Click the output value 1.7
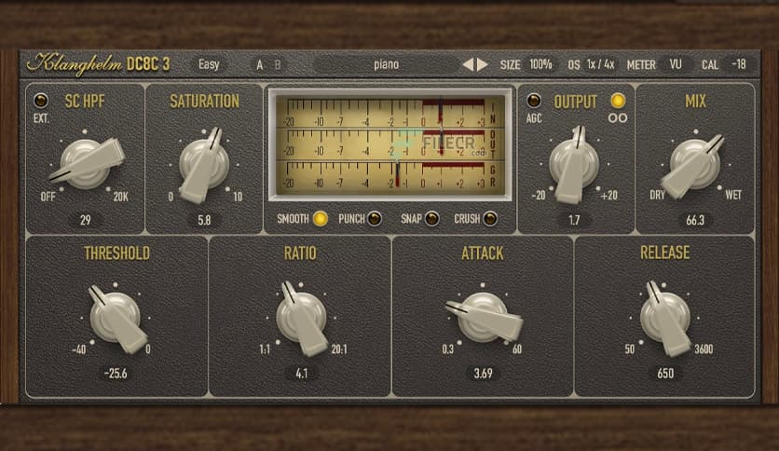 (x=574, y=220)
